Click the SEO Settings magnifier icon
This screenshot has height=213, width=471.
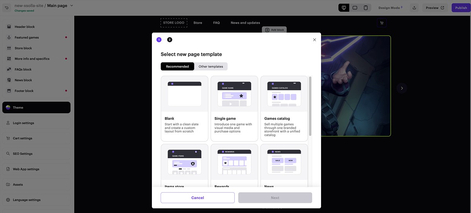pos(8,154)
